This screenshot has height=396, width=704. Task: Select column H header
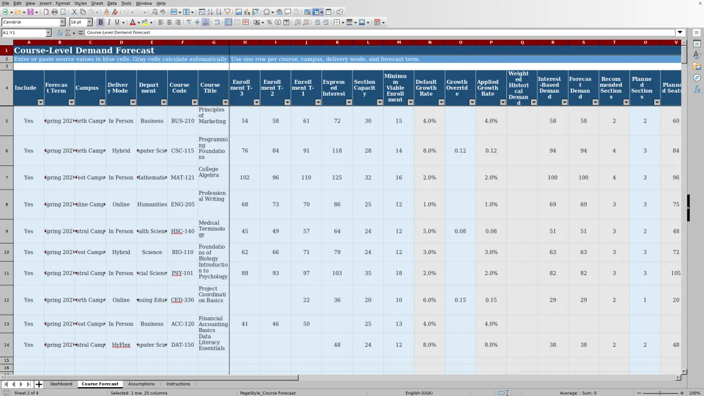(245, 42)
